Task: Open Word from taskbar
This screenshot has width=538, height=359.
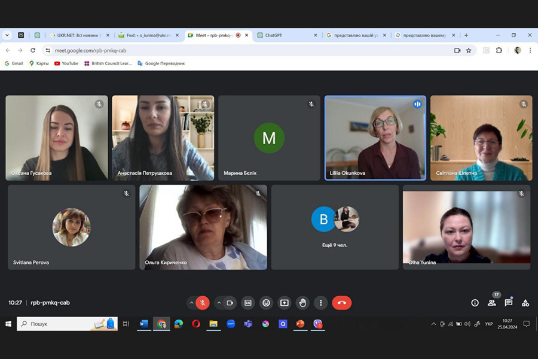Action: tap(143, 324)
